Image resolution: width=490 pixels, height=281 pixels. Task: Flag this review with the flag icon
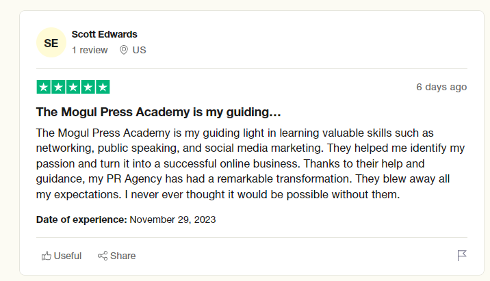point(462,256)
